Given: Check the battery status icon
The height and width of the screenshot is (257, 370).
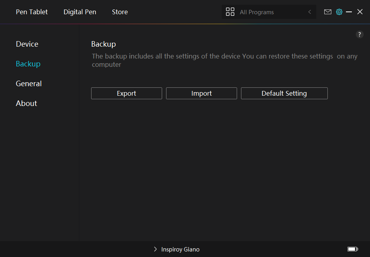Looking at the screenshot, I should 352,249.
